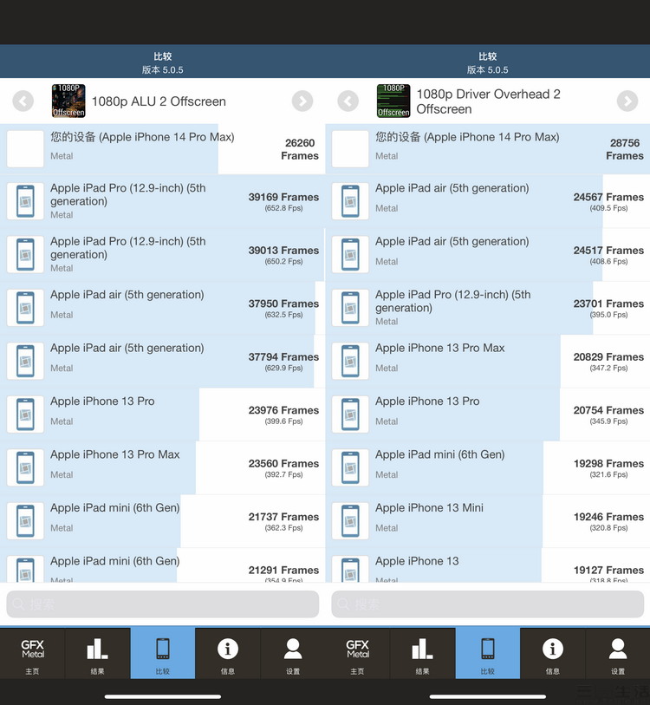This screenshot has height=705, width=650.
Task: Tap device icon beside 21737 Frames row
Action: click(x=25, y=521)
